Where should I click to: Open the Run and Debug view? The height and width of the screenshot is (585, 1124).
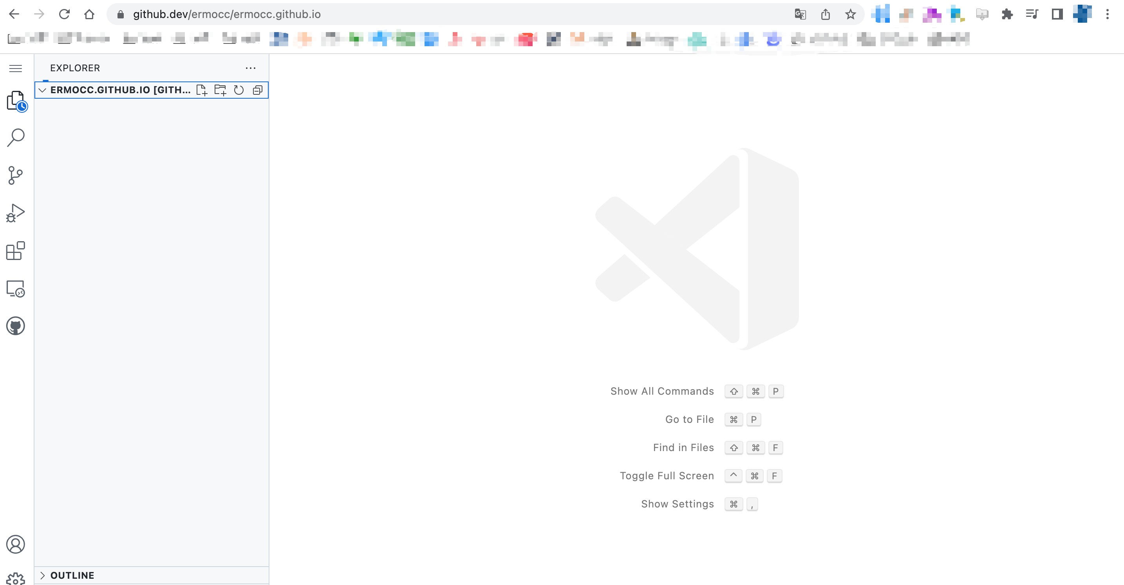16,213
